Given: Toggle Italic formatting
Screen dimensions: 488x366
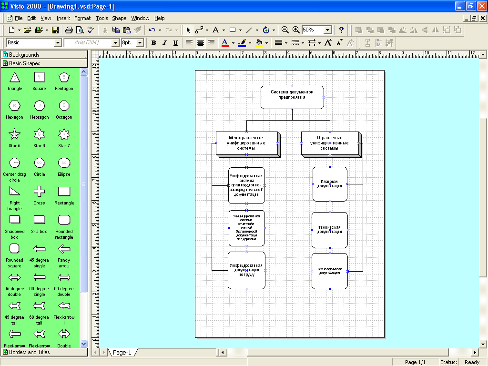Looking at the screenshot, I should 164,42.
